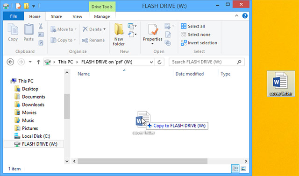The image size is (299, 176).
Task: Click the Paste shortcut icon
Action: [x=41, y=42]
